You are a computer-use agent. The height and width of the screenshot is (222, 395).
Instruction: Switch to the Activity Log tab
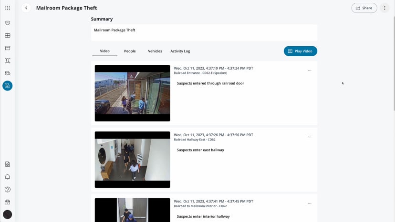pos(180,51)
